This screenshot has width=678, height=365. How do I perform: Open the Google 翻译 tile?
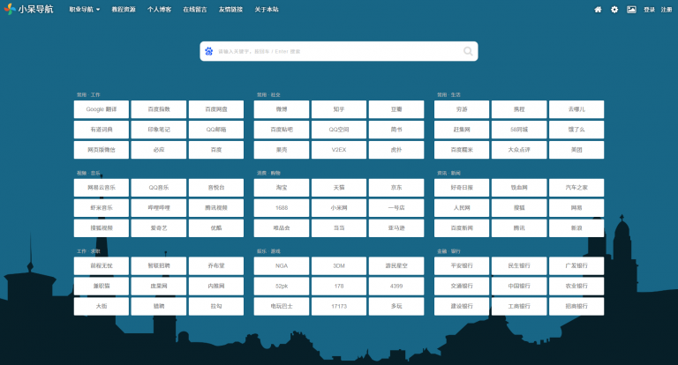click(x=102, y=109)
